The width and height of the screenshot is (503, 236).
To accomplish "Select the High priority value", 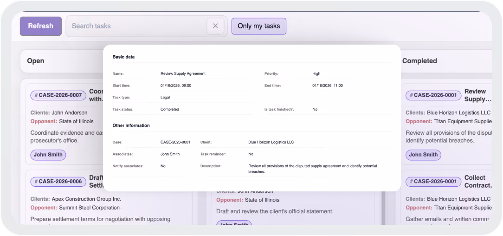I will point(316,73).
